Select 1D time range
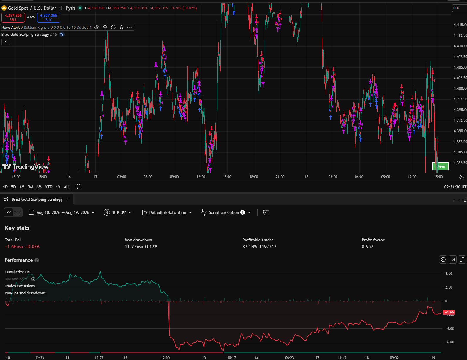Viewport: 467px width, 360px height. (5, 187)
